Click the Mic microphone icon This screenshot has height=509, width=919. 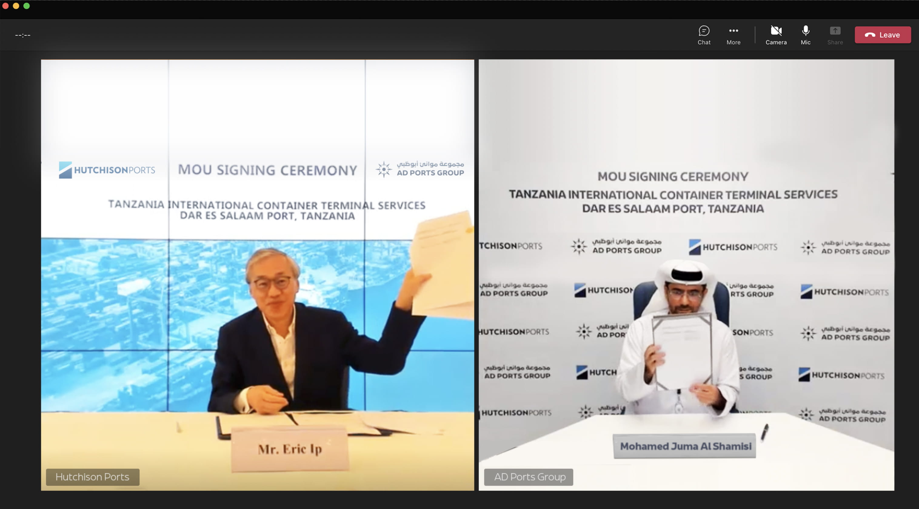coord(806,31)
